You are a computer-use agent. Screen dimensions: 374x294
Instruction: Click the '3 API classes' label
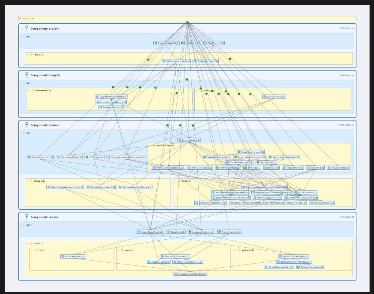coord(347,28)
